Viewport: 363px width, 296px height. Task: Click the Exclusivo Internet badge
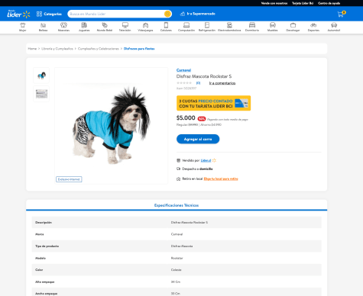tap(69, 179)
